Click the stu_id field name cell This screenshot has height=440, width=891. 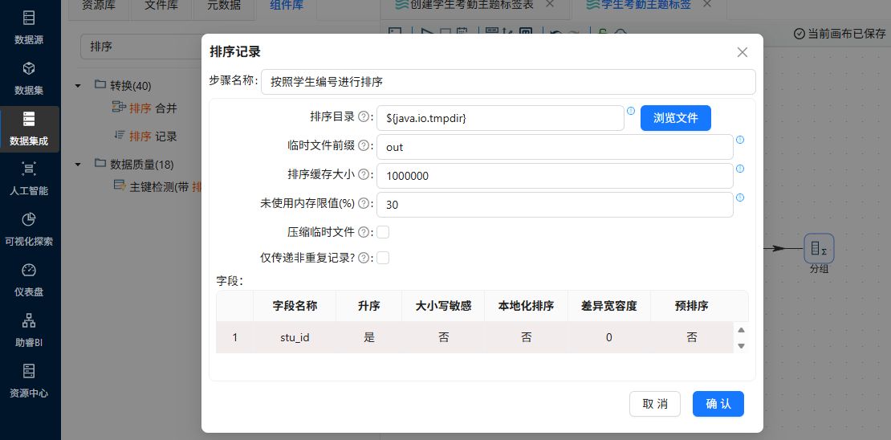[x=295, y=338]
